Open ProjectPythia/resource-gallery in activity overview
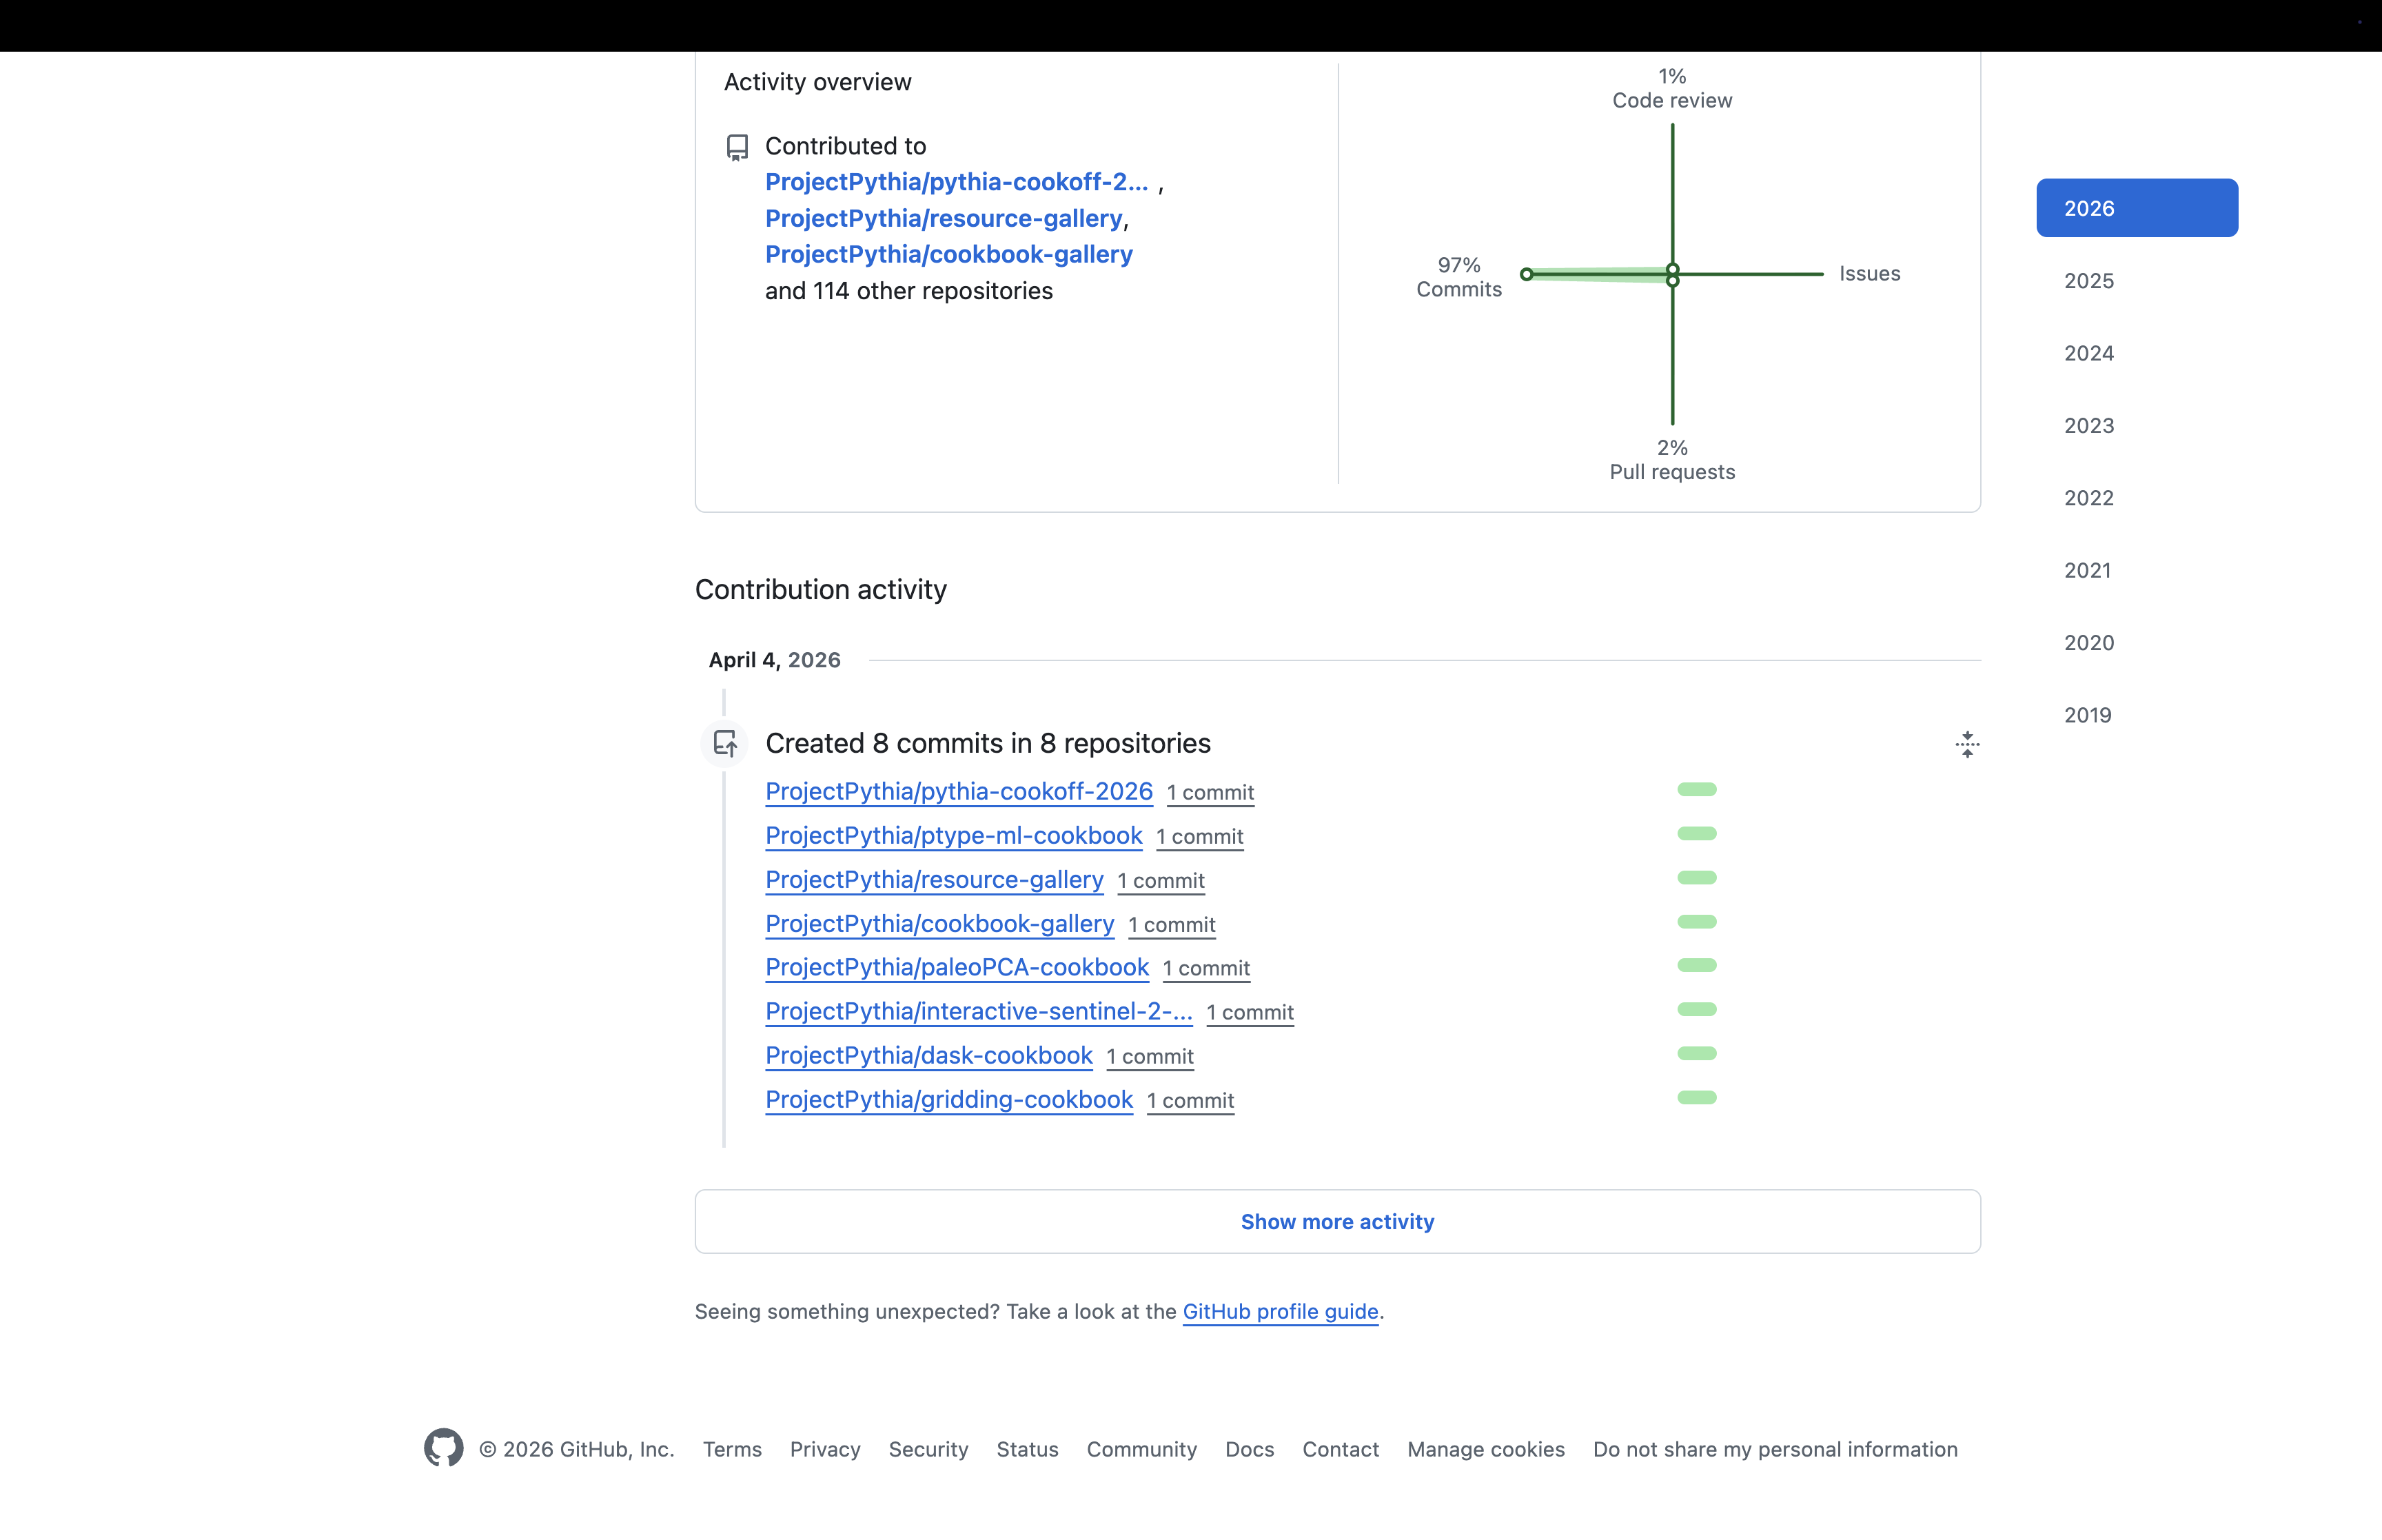 coord(944,218)
